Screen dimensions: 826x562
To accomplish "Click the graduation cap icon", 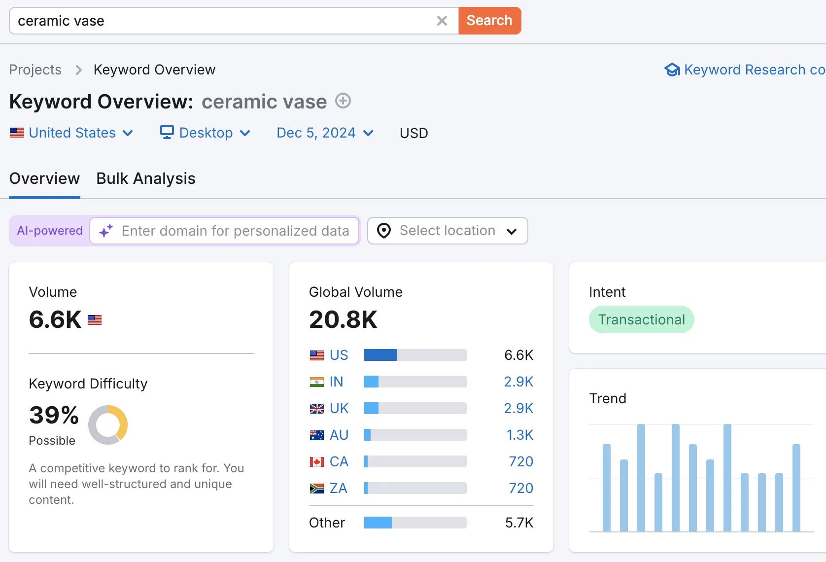I will click(x=672, y=70).
